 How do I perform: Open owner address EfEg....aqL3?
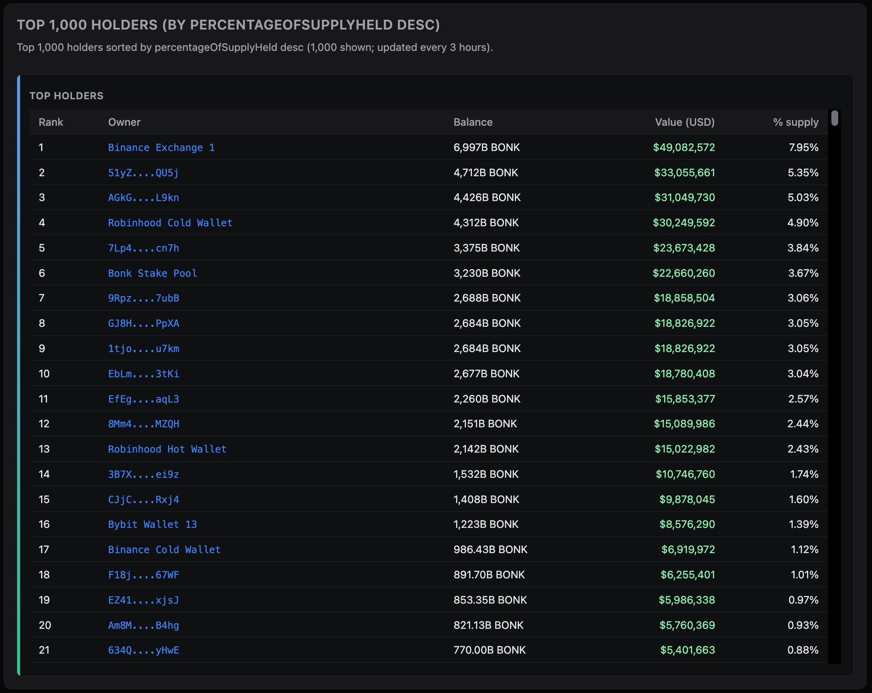coord(143,399)
